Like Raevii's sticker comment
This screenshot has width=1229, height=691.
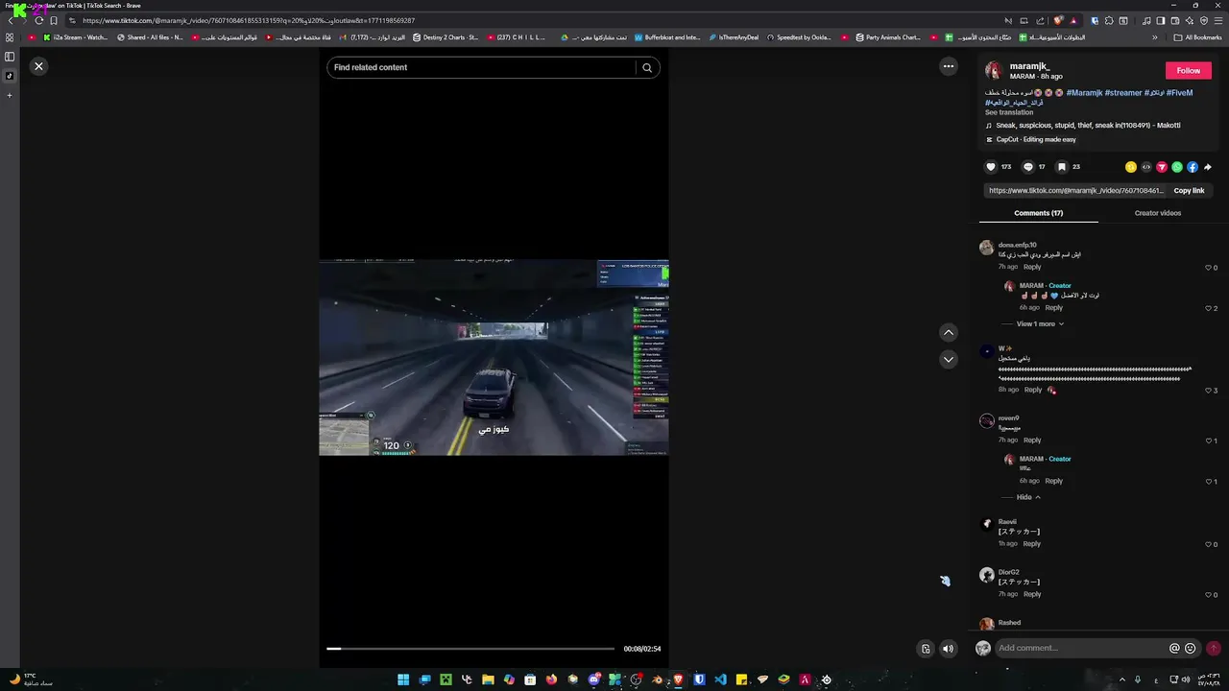(1209, 544)
